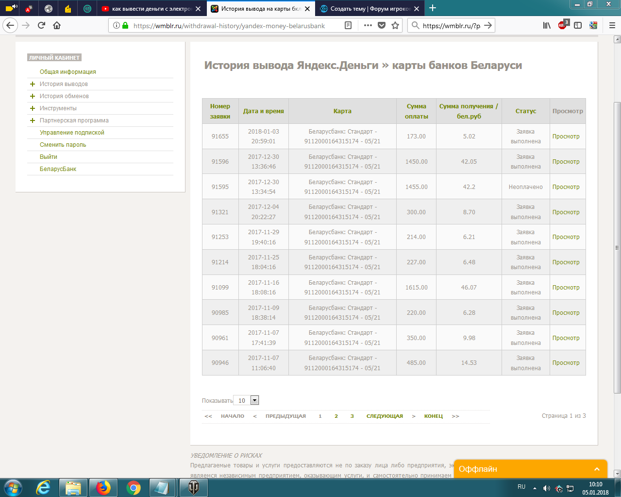Viewport: 621px width, 497px height.
Task: Open the Adblock extension icon
Action: pos(562,25)
